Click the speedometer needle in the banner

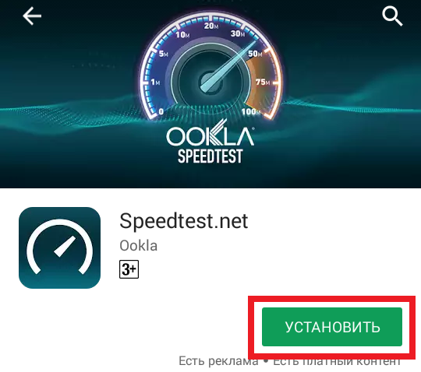tap(228, 67)
